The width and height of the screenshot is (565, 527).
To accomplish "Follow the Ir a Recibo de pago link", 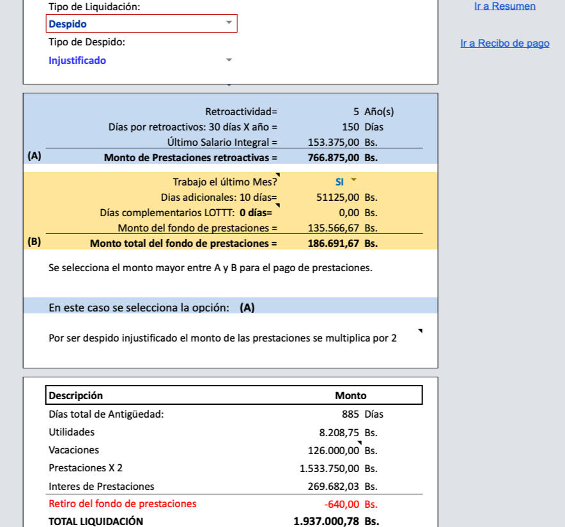I will coord(504,43).
